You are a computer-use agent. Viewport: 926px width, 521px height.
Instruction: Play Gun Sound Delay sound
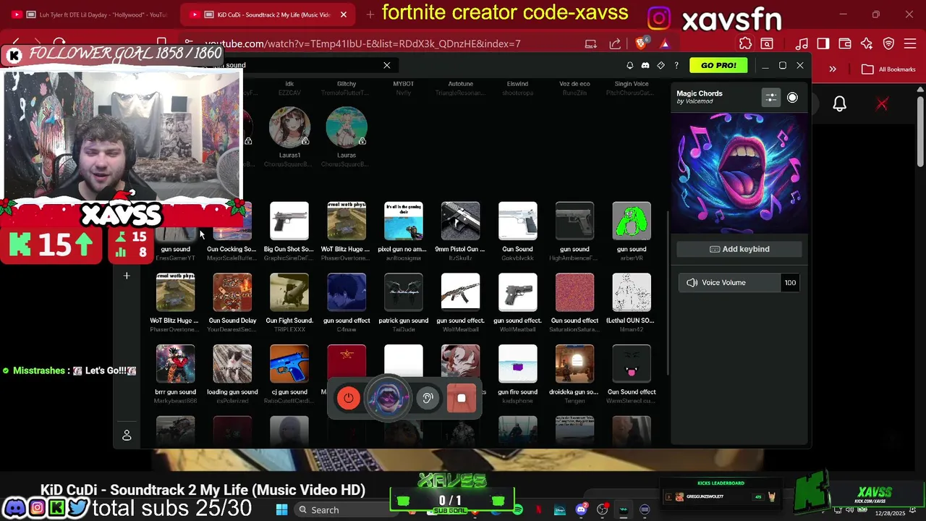click(232, 292)
